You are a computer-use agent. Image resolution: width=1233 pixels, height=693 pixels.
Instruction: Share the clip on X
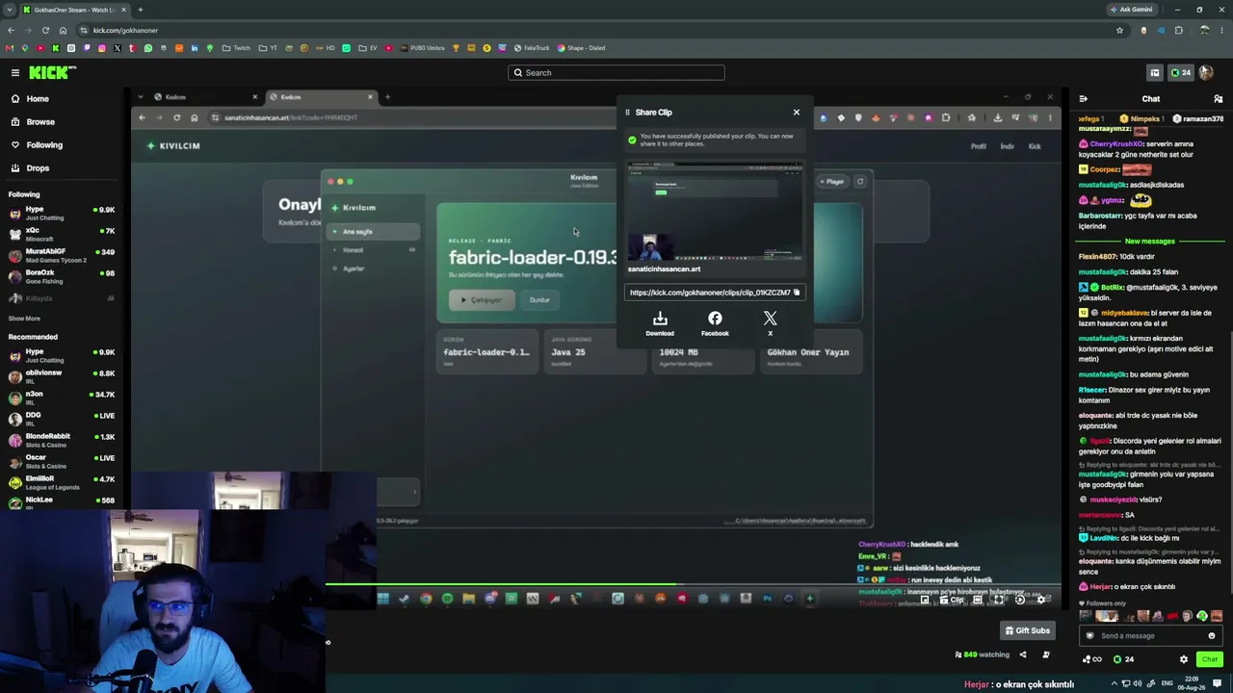(x=770, y=323)
